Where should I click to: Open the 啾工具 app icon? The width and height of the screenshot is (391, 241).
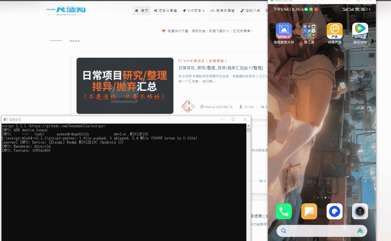point(309,30)
